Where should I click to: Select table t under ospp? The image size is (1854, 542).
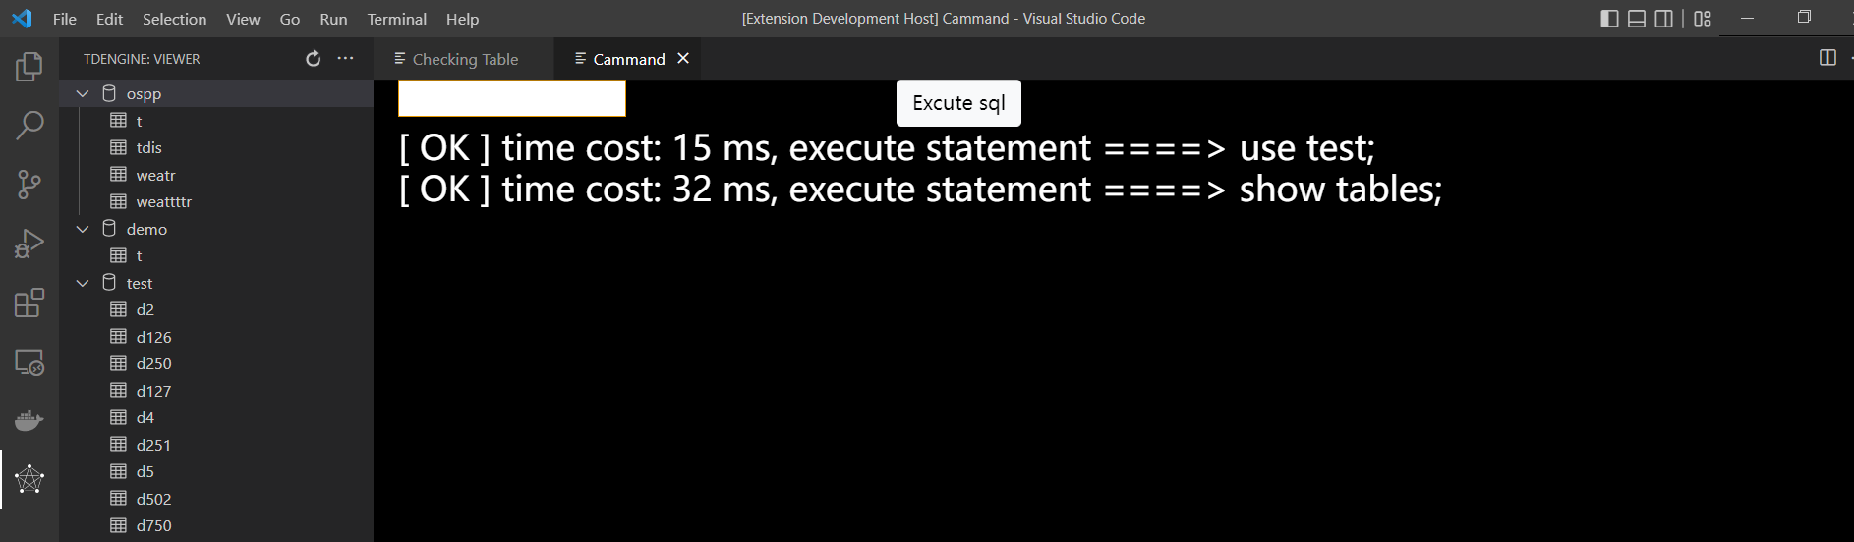tap(216, 121)
